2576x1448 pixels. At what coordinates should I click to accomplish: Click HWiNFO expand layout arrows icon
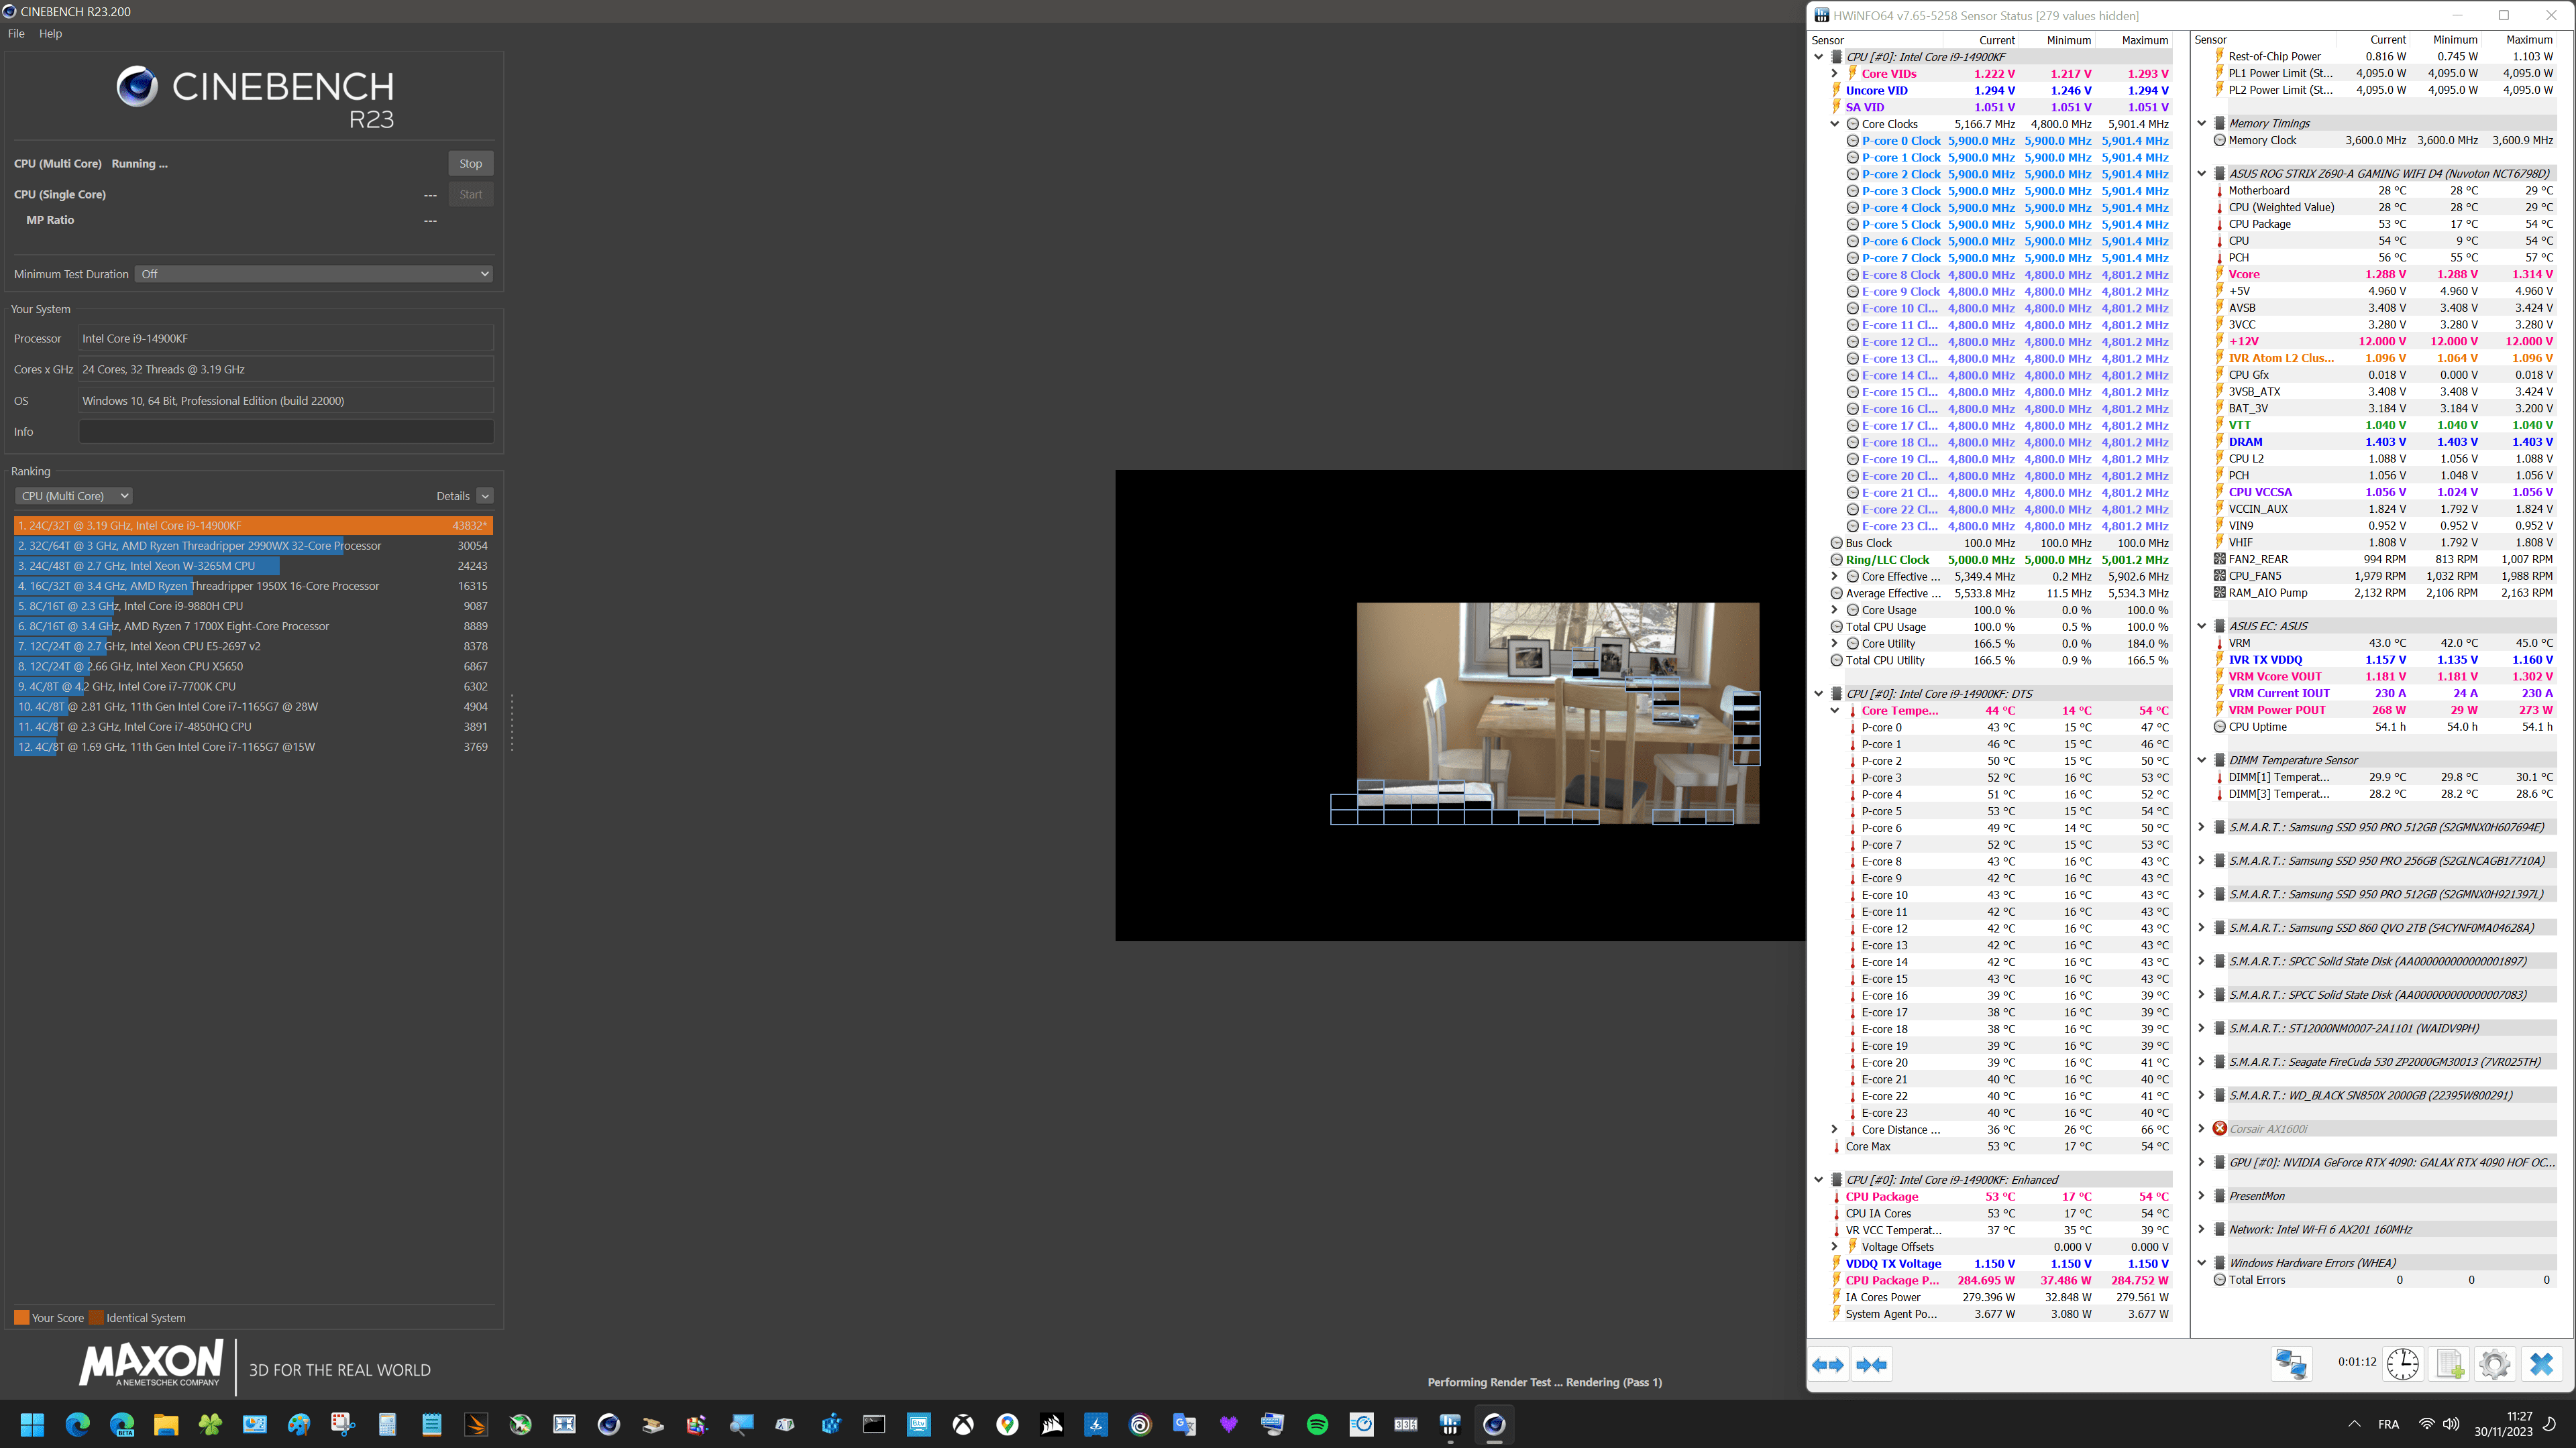1828,1365
